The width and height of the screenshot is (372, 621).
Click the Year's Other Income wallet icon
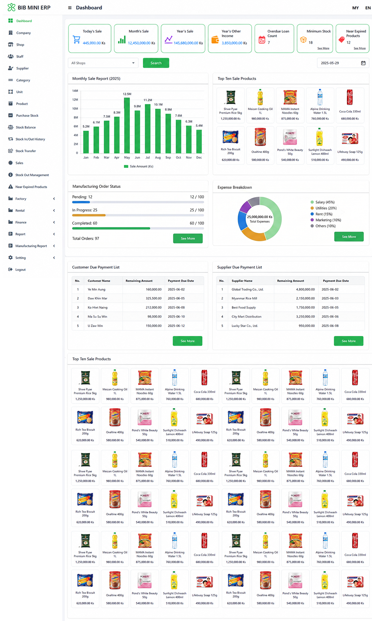(x=215, y=39)
